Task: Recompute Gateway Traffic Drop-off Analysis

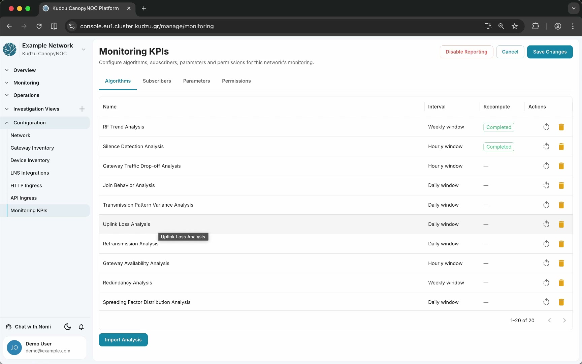Action: click(546, 166)
